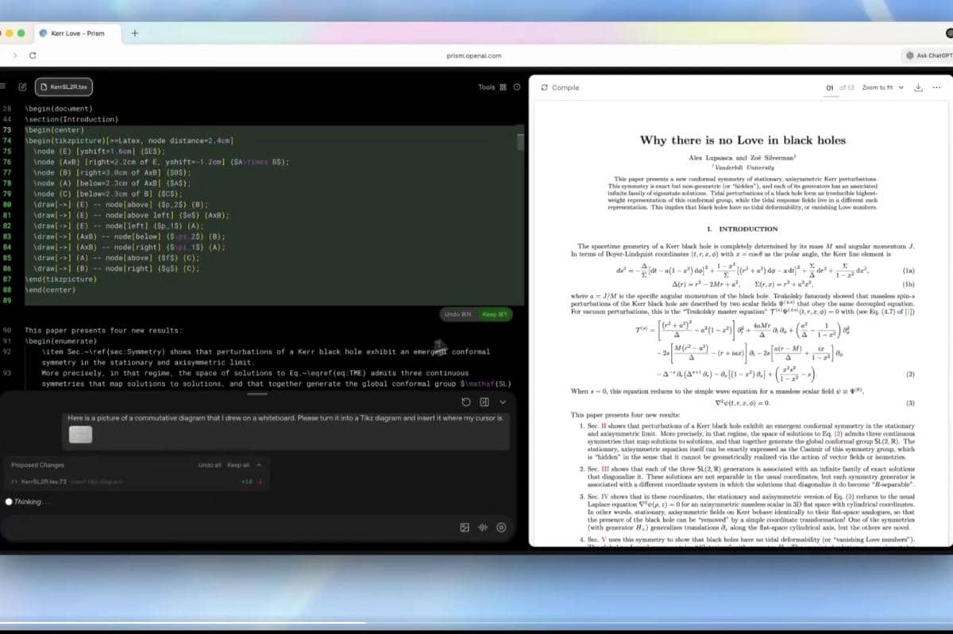Click the page number field in PDF viewer
The height and width of the screenshot is (634, 953).
[830, 87]
